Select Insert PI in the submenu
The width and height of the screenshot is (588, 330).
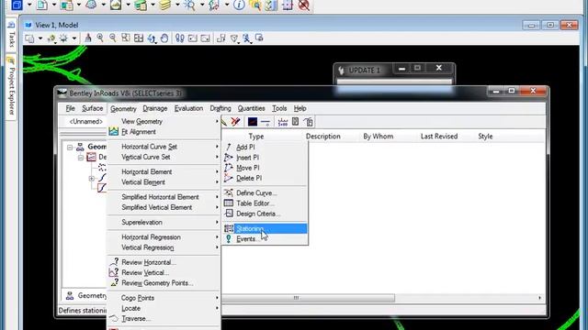tap(266, 158)
